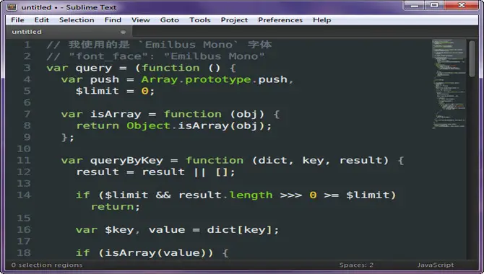Viewport: 484px width, 274px height.
Task: Maximize the Sublime Text window
Action: click(434, 6)
